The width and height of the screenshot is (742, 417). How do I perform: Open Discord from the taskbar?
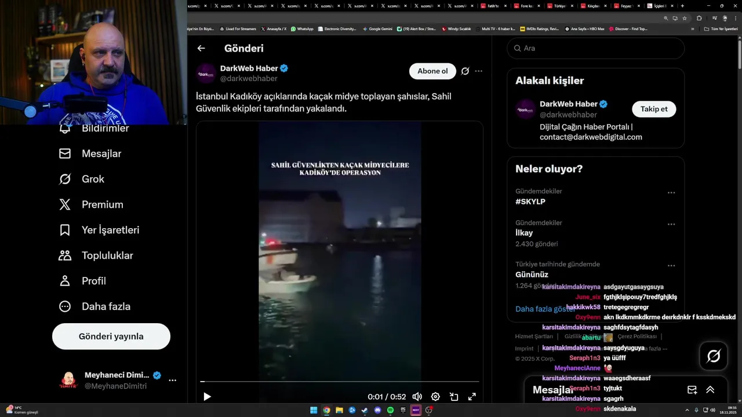point(377,410)
